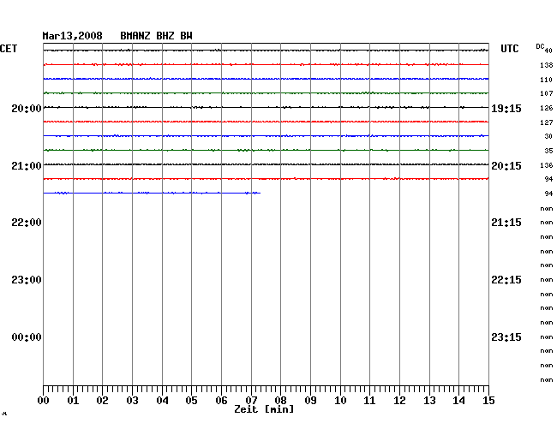
Task: Click the 05 minute axis label
Action: [191, 401]
